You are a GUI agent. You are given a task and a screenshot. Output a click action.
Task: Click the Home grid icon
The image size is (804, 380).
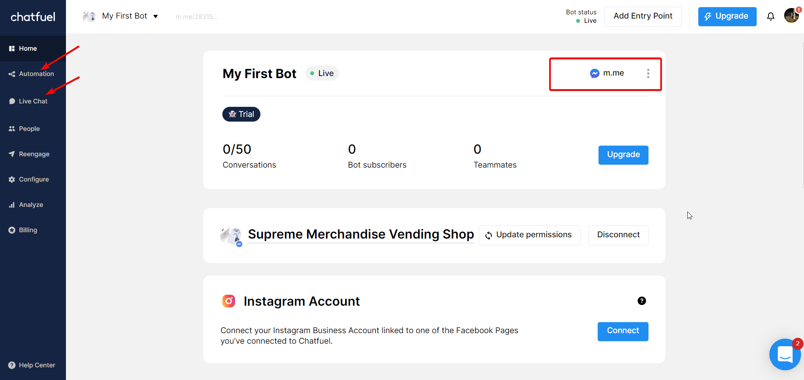12,49
